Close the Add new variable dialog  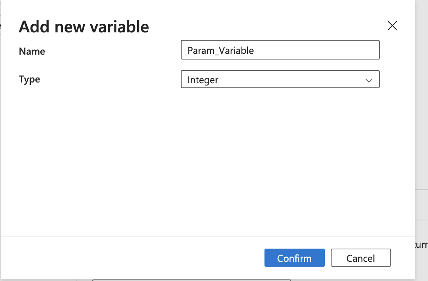click(x=392, y=26)
